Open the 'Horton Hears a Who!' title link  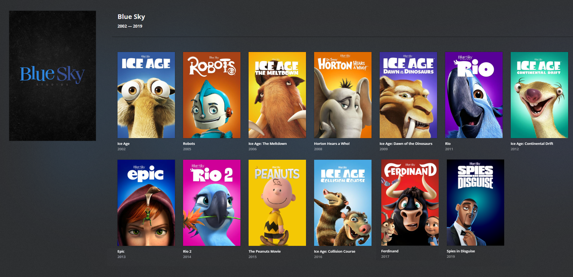[x=332, y=144]
